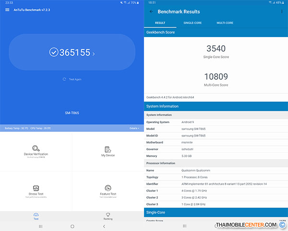Viewport: 288px width, 231px height.
Task: Click the Single-Core section header
Action: (x=216, y=212)
